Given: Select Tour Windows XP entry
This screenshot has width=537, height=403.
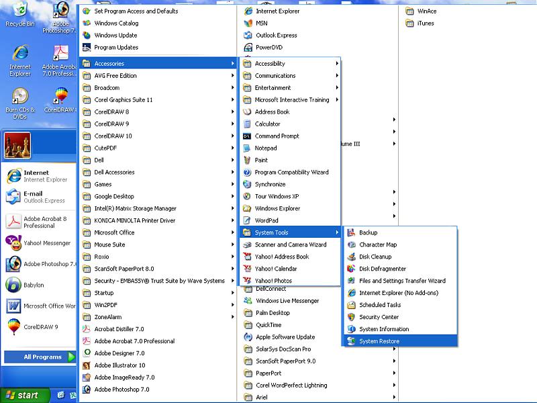Looking at the screenshot, I should pos(291,196).
